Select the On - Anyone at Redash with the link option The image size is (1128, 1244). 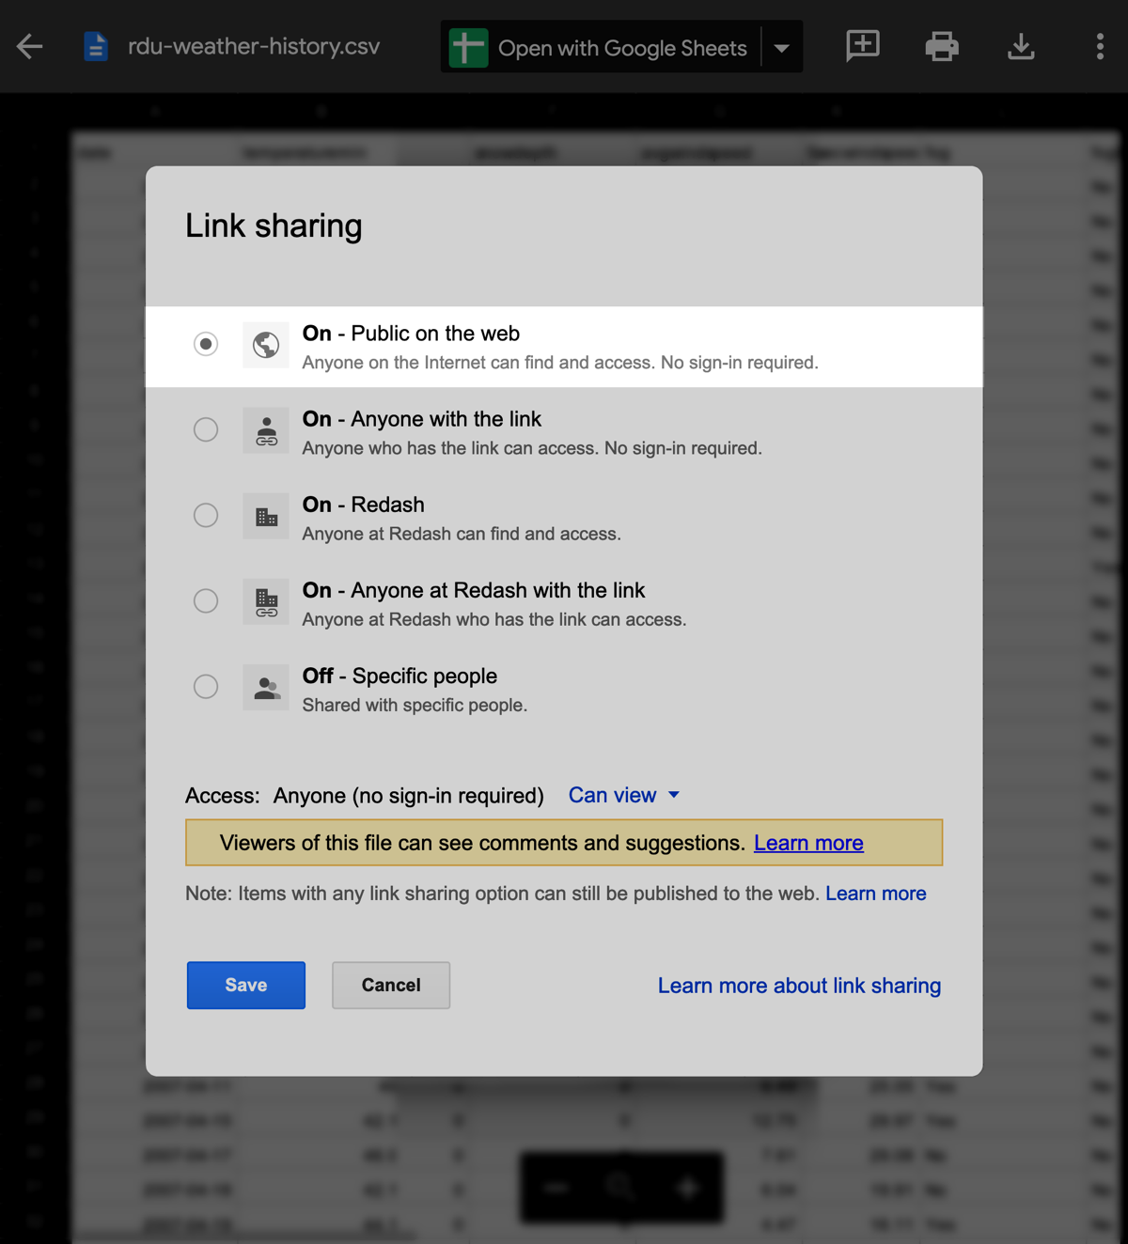pos(206,600)
